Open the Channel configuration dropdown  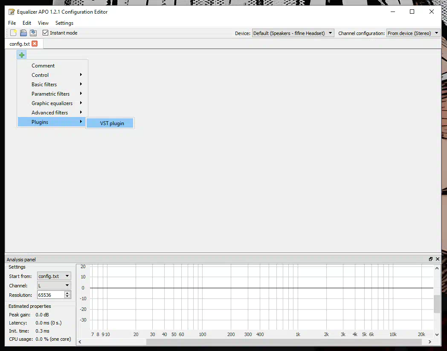(413, 33)
